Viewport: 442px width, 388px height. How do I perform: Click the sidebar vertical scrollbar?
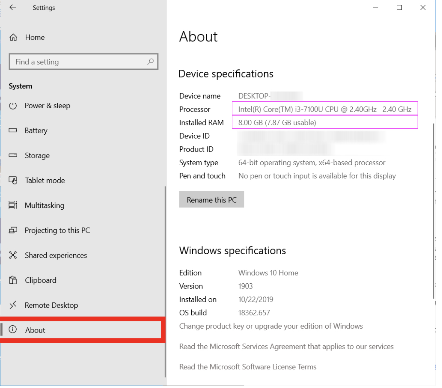point(165,282)
